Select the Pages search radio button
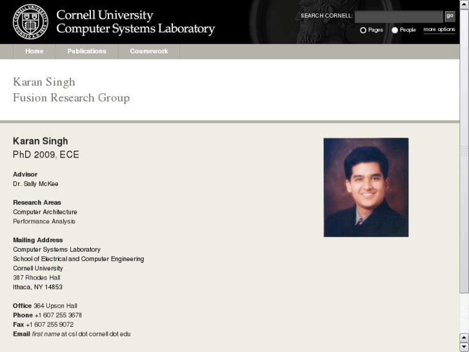The image size is (469, 352). point(363,30)
